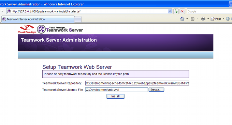Click the Teamwork Server Repository path field
The width and height of the screenshot is (232, 125).
137,83
